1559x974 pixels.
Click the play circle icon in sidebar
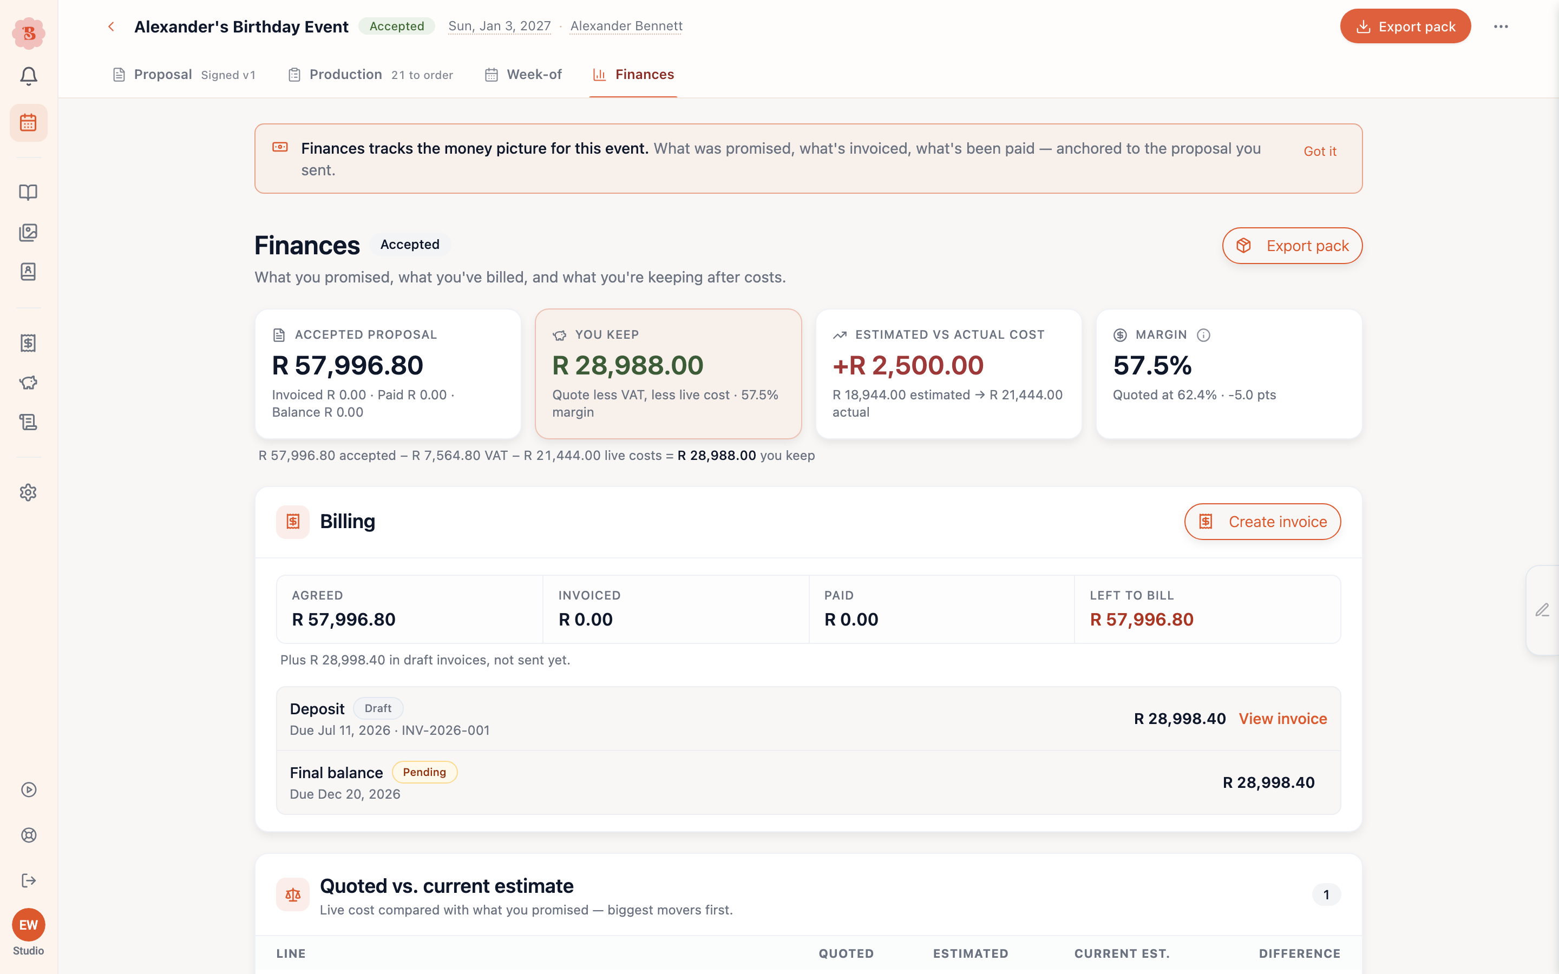coord(28,789)
